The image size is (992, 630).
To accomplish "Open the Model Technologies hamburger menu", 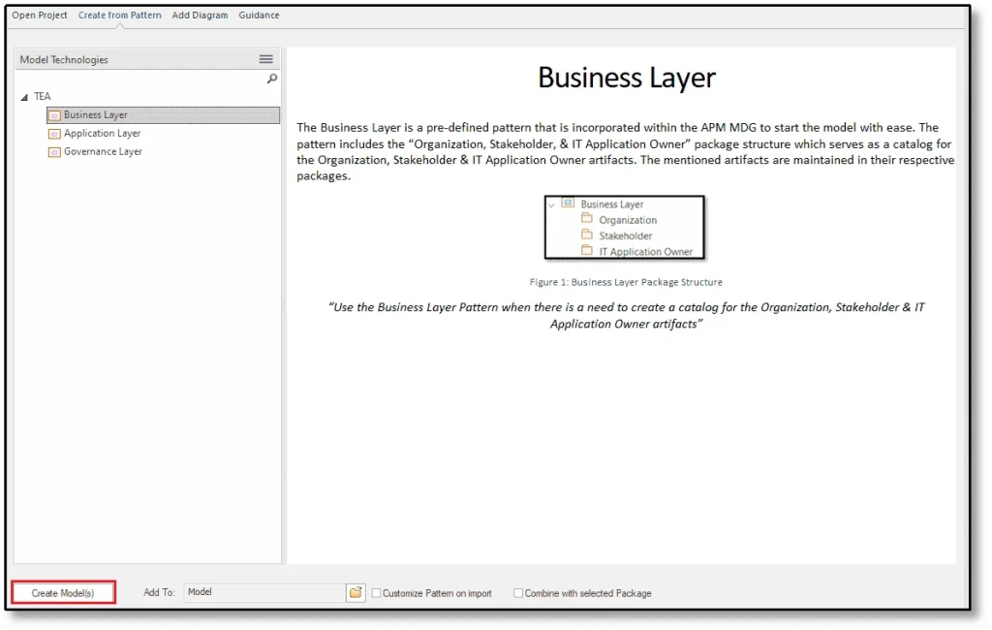I will [x=265, y=59].
